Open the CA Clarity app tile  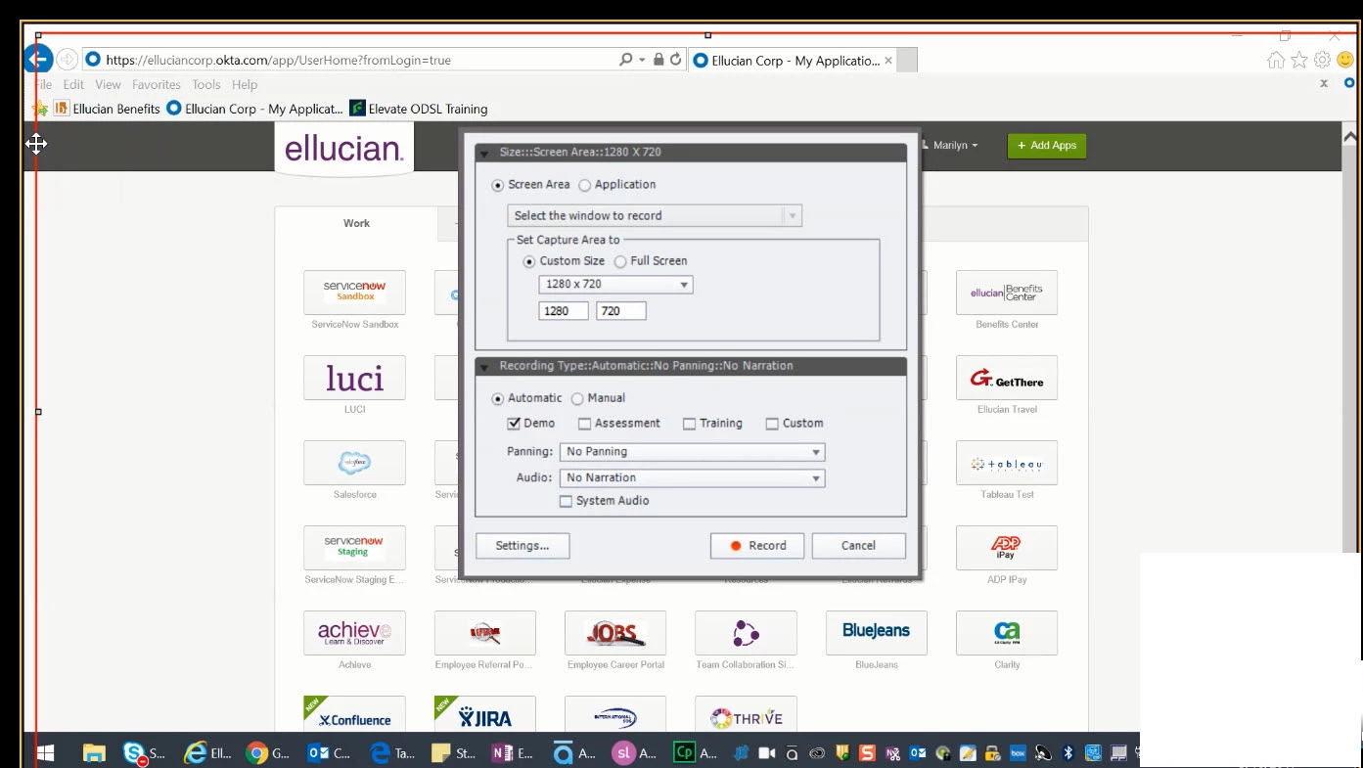pos(1007,633)
